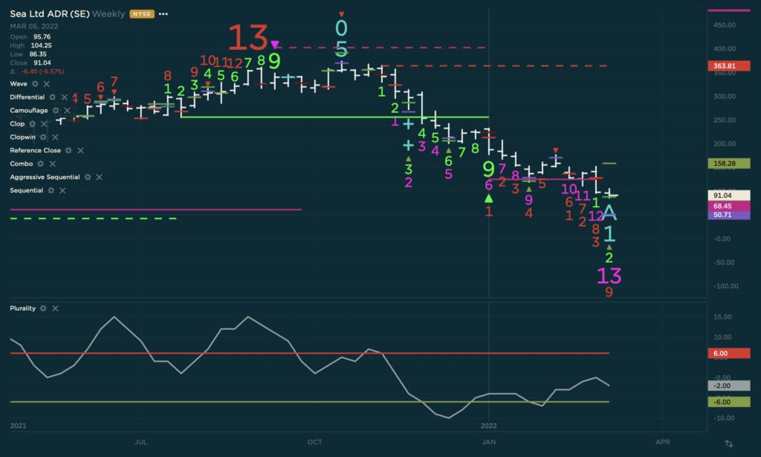Click the OCT label on time axis
The height and width of the screenshot is (457, 761).
pyautogui.click(x=314, y=442)
